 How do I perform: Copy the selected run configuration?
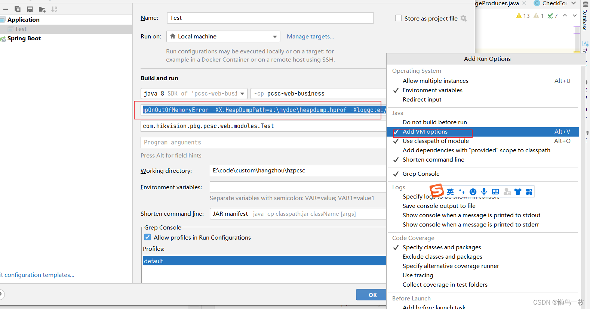[18, 9]
